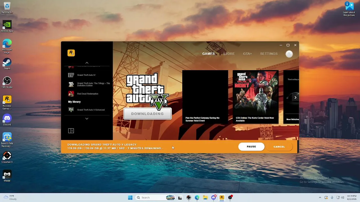Pause the GTA V Legacy download
360x202 pixels.
251,146
